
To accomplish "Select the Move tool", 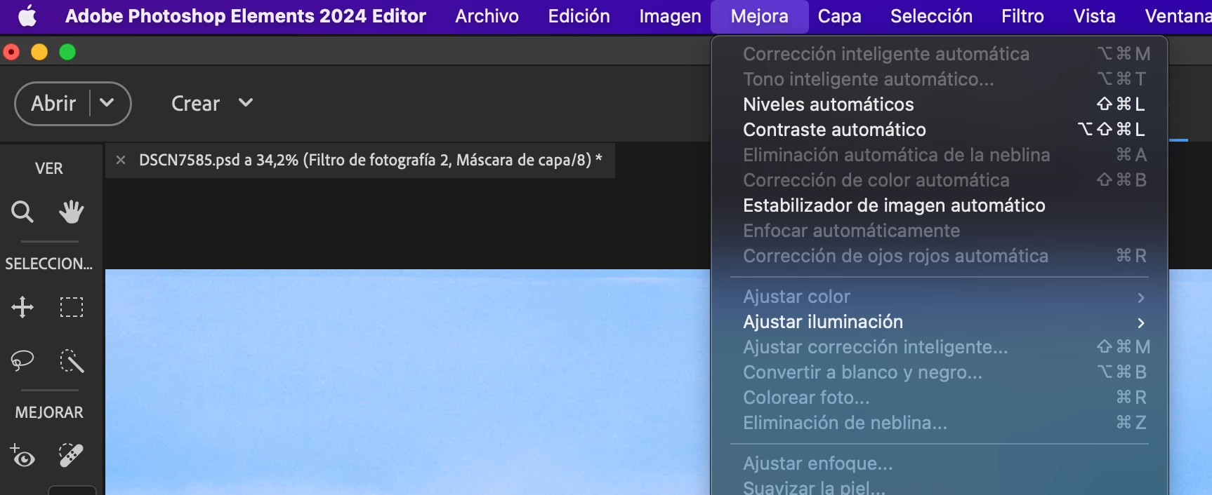I will pos(22,307).
